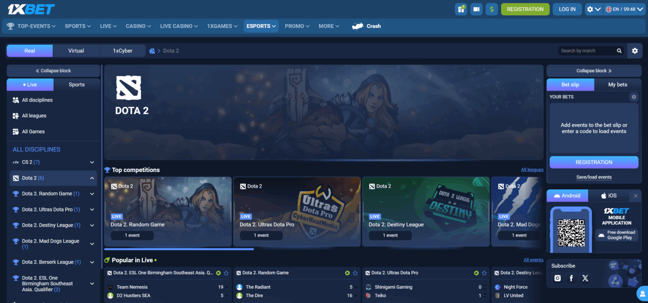
Task: Click the home breadcrumb icon before Dota 2
Action: click(x=151, y=50)
